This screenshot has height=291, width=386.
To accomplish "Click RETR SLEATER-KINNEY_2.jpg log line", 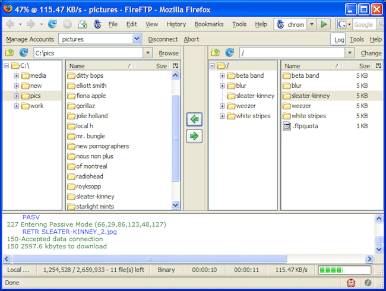I will pyautogui.click(x=69, y=232).
